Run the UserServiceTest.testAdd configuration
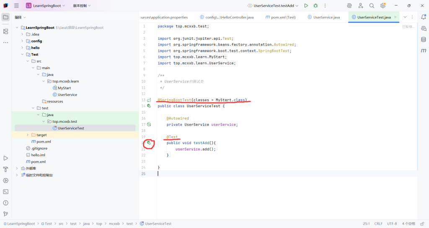The width and height of the screenshot is (429, 228). (306, 6)
